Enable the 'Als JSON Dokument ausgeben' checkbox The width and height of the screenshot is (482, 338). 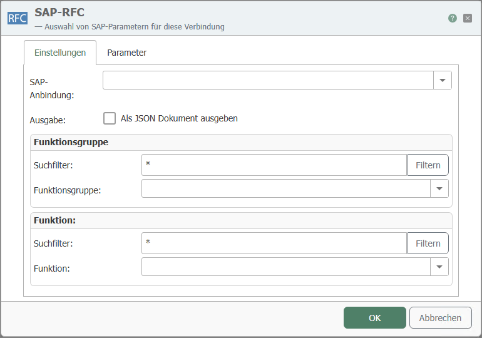110,118
